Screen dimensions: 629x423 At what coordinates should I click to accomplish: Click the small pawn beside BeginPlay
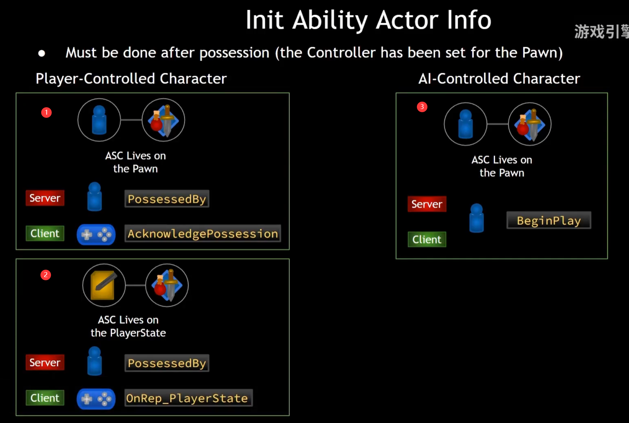click(477, 218)
